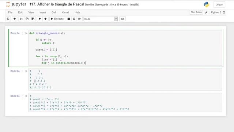Open the Edit menu
The width and height of the screenshot is (234, 132).
pos(20,12)
